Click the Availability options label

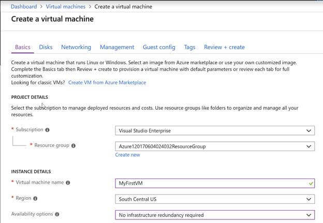(x=32, y=214)
